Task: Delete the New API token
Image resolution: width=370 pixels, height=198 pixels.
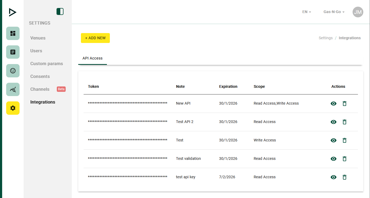Action: [x=345, y=104]
